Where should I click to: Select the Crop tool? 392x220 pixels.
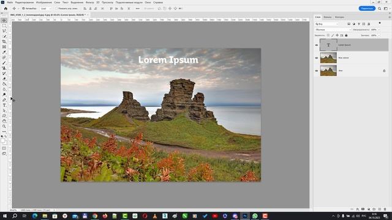[x=4, y=42]
